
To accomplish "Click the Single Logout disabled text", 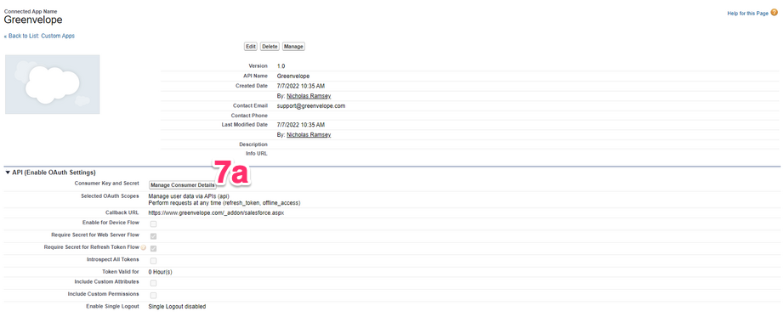I will [x=177, y=307].
